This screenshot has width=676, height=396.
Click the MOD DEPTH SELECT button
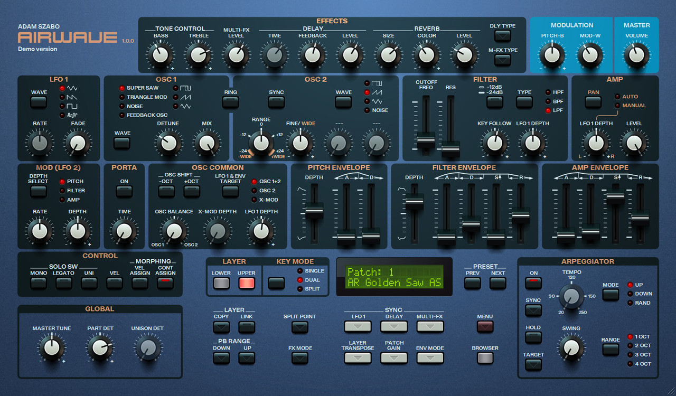tap(39, 191)
